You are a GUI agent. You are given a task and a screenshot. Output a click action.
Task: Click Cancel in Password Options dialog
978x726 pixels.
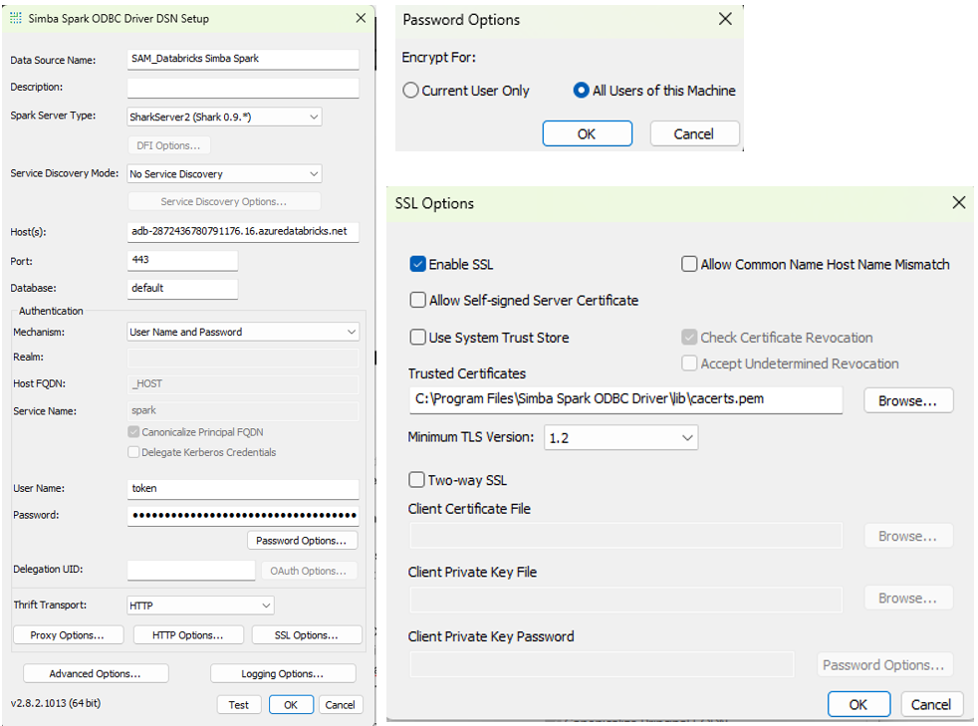pos(695,133)
